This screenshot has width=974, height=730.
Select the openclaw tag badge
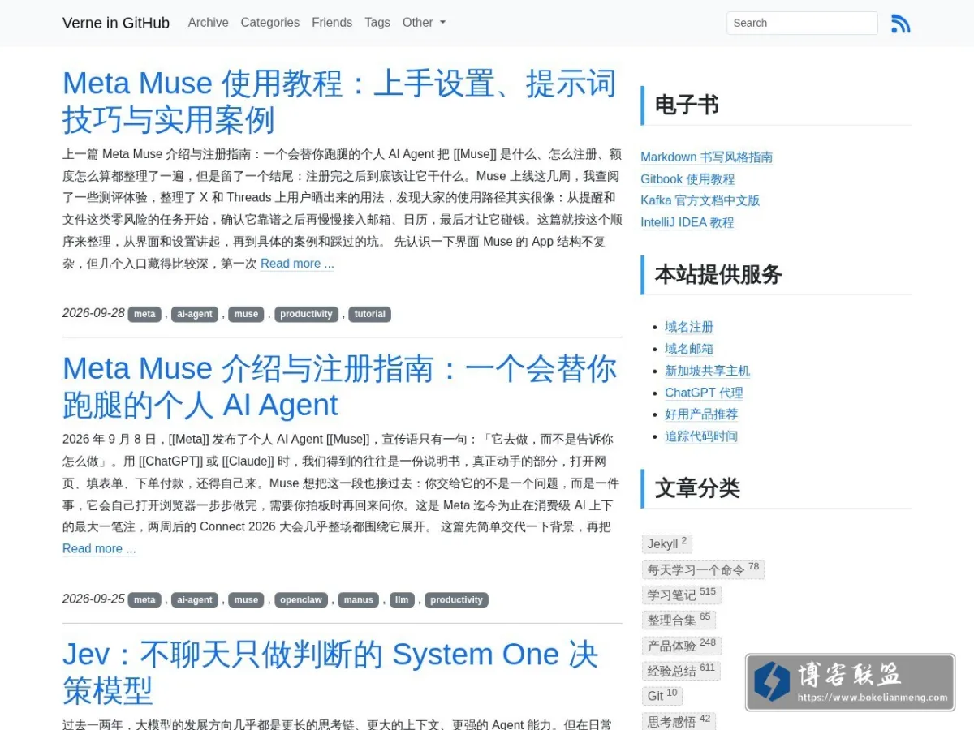[300, 600]
